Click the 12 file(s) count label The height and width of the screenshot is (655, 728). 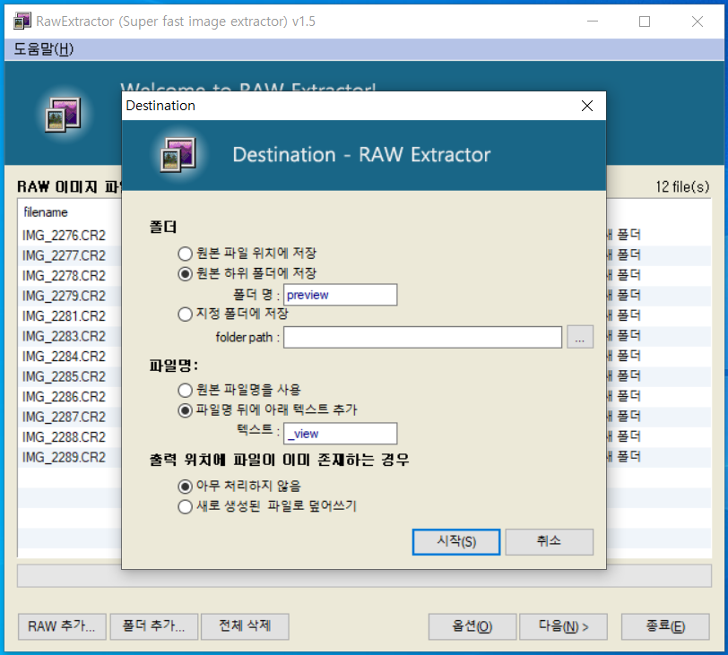point(682,187)
